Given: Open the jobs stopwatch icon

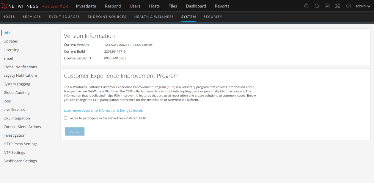Looking at the screenshot, I should [x=306, y=6].
